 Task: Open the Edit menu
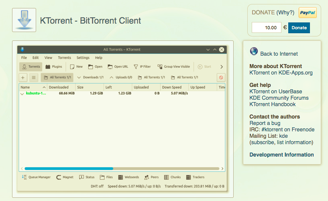pyautogui.click(x=36, y=58)
